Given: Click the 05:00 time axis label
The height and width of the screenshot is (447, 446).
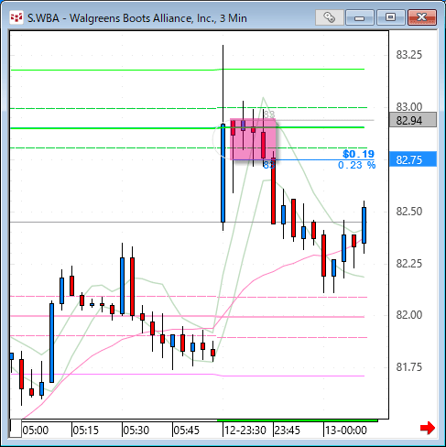Looking at the screenshot, I should tap(36, 431).
